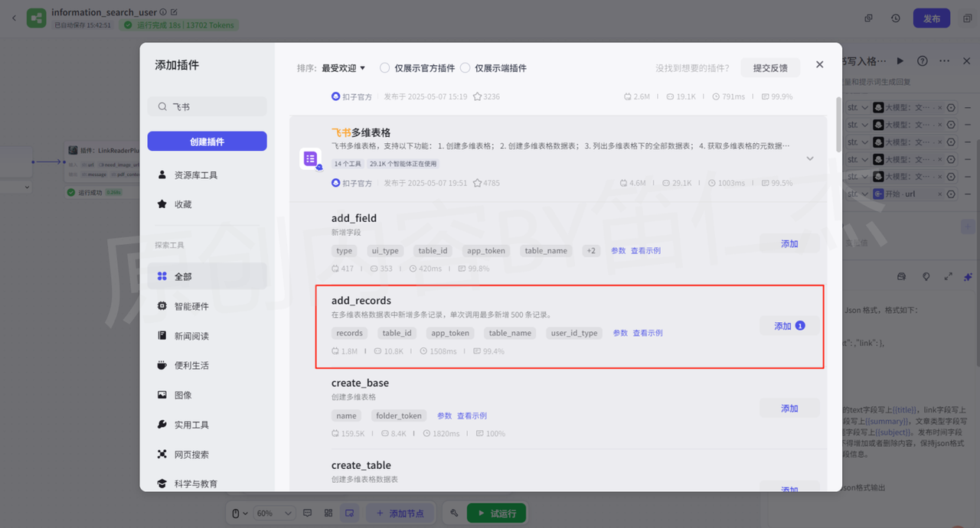980x528 pixels.
Task: Click the create_table tool title
Action: [361, 465]
